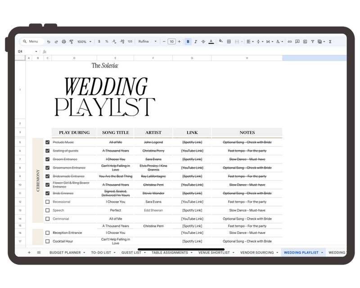Open the Borders tool
This screenshot has height=288, width=360.
pyautogui.click(x=229, y=41)
